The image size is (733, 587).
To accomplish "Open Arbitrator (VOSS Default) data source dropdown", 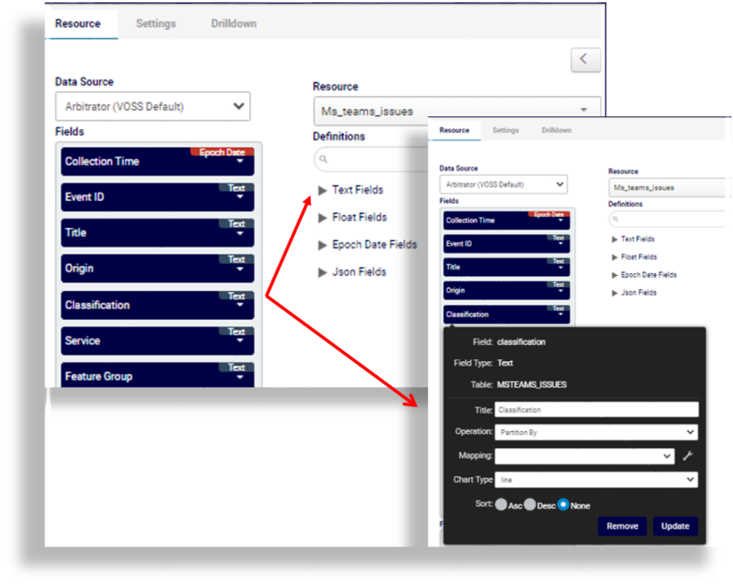I will point(153,106).
